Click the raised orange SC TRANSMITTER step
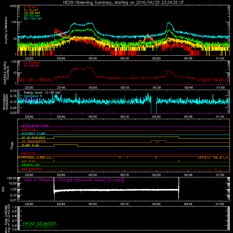 (x=158, y=141)
